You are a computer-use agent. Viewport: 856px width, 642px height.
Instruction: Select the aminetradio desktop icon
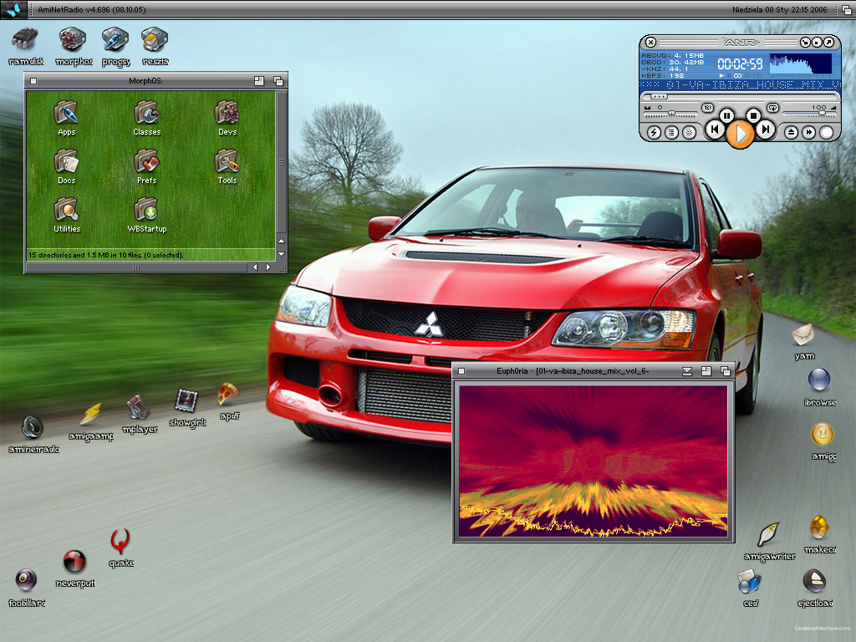[x=33, y=435]
